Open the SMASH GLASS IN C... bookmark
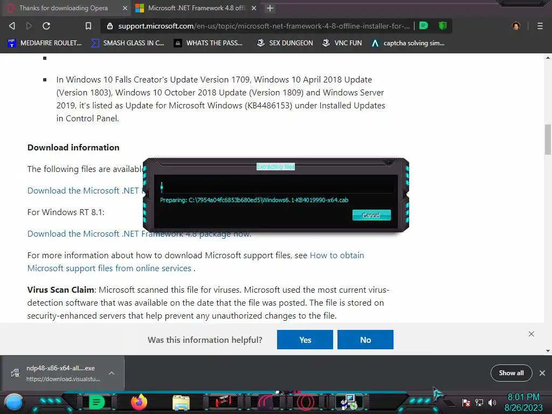Screen dimensions: 552x414 click(128, 43)
